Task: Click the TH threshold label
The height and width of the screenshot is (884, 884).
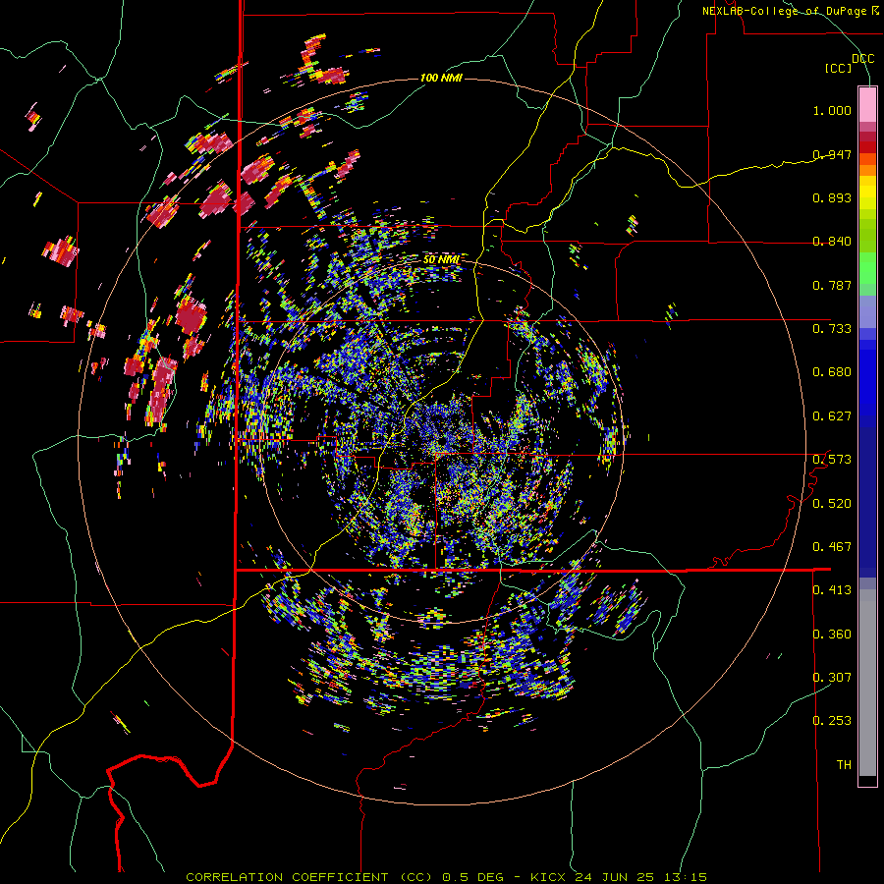Action: pos(844,765)
